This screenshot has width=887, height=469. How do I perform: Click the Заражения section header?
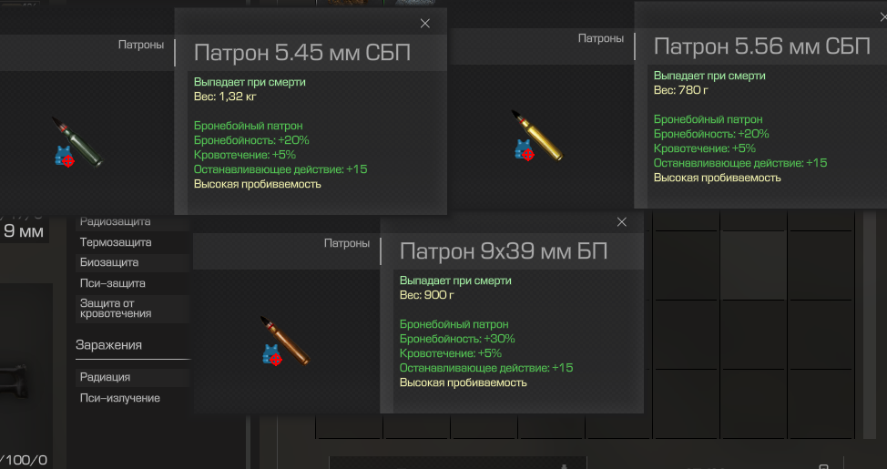[x=108, y=345]
